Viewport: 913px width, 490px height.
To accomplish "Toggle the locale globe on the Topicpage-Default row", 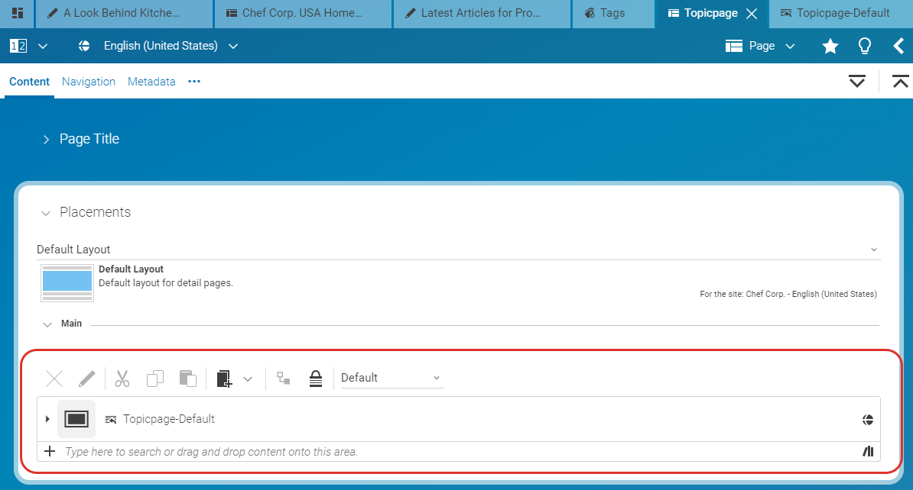I will tap(867, 418).
